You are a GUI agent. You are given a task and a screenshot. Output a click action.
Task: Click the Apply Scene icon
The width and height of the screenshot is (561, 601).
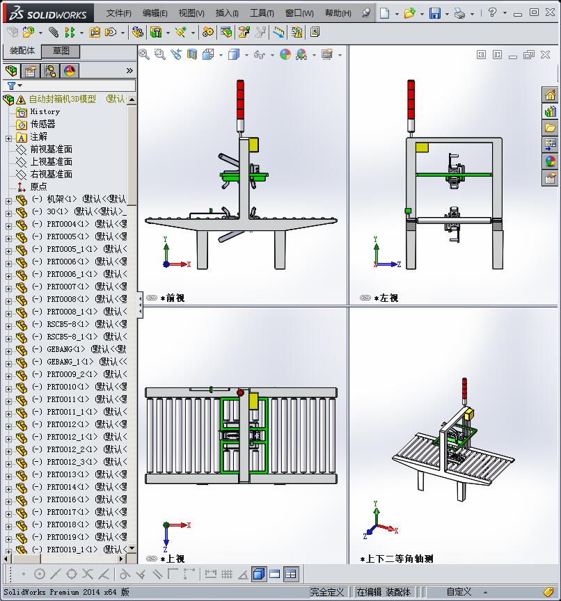[x=301, y=54]
